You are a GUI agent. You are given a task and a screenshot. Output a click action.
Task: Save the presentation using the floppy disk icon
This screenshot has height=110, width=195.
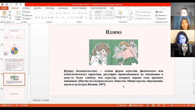click(7, 5)
